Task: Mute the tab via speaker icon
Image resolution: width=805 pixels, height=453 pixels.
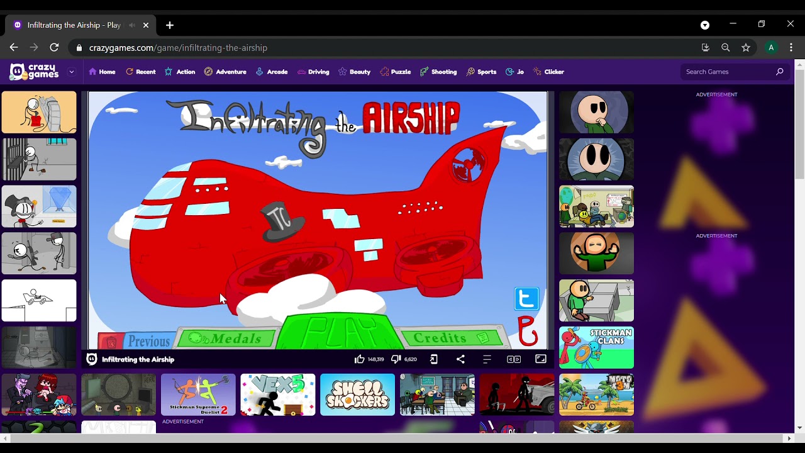Action: click(x=132, y=25)
